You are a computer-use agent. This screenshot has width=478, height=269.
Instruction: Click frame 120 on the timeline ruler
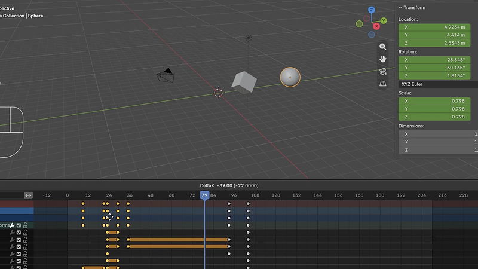pos(275,195)
